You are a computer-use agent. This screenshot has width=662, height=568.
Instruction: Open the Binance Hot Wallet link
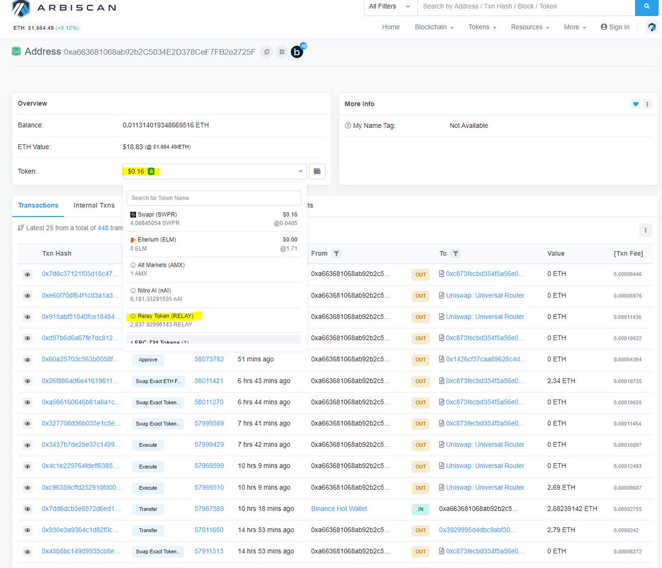pos(339,509)
